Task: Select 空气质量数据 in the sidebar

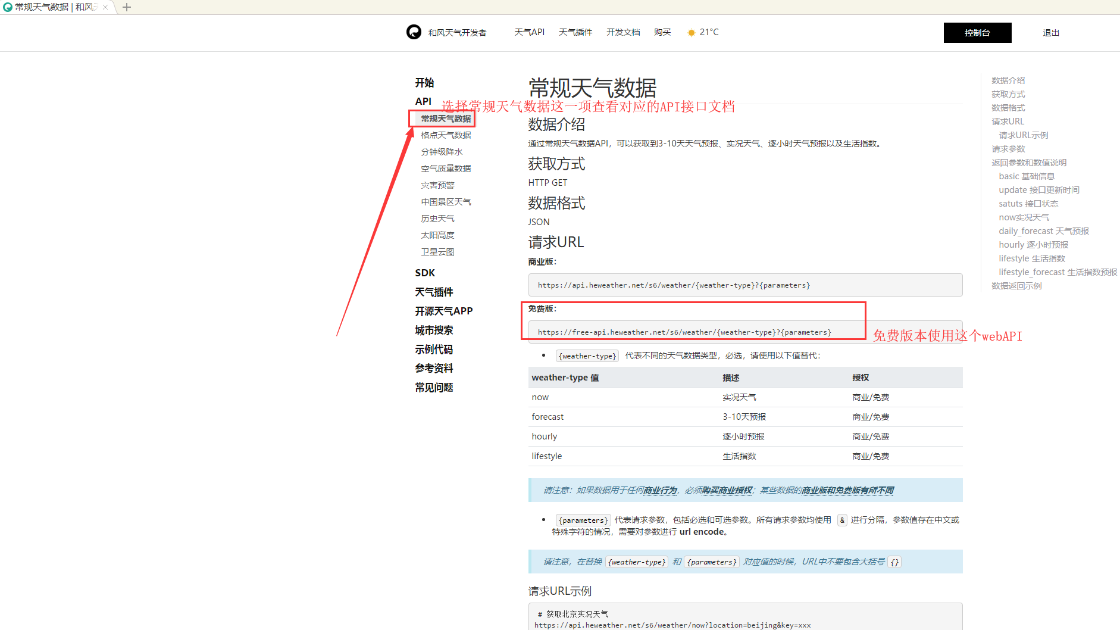Action: point(446,169)
